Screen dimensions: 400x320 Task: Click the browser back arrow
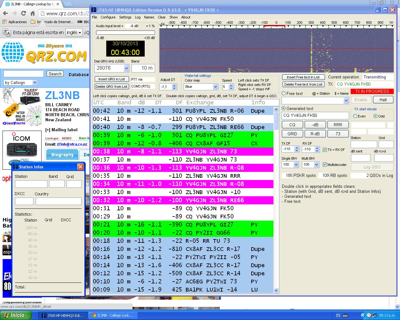(5, 14)
